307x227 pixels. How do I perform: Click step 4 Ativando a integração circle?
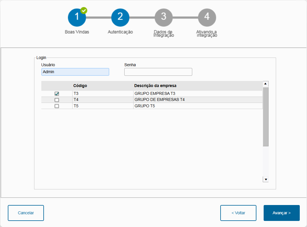(207, 17)
